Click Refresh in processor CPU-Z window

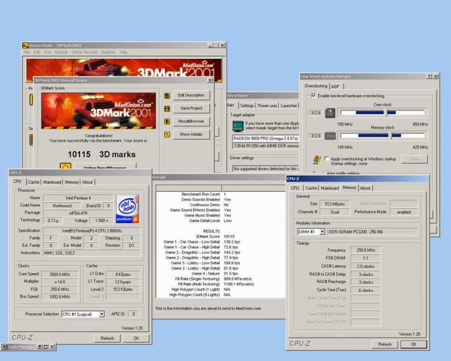107,338
